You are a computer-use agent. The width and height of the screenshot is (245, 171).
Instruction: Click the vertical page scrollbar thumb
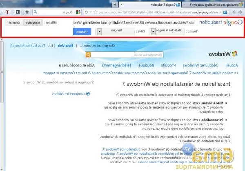click(x=1, y=72)
